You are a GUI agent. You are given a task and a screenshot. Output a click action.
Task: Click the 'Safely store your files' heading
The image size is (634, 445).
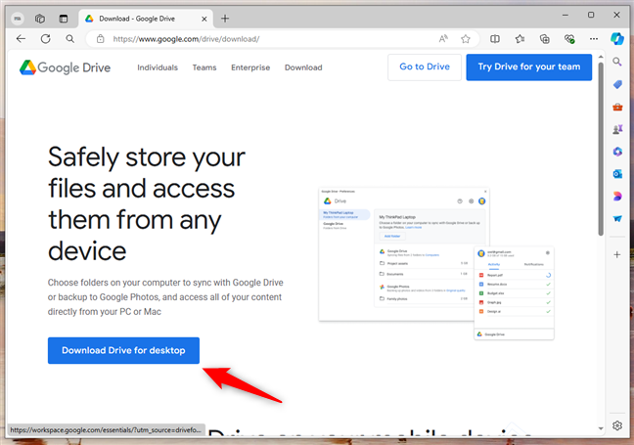point(147,203)
